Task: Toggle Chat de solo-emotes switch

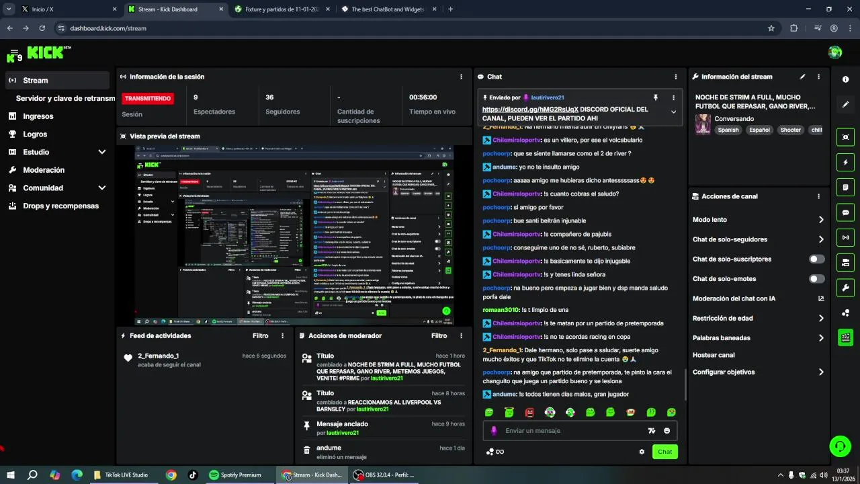Action: coord(817,278)
